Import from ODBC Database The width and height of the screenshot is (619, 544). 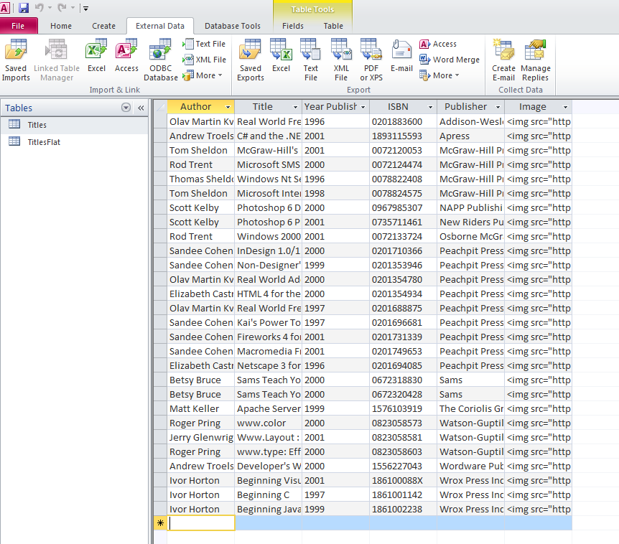161,60
